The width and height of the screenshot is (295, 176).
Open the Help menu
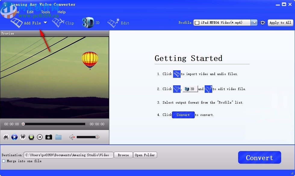click(x=61, y=12)
